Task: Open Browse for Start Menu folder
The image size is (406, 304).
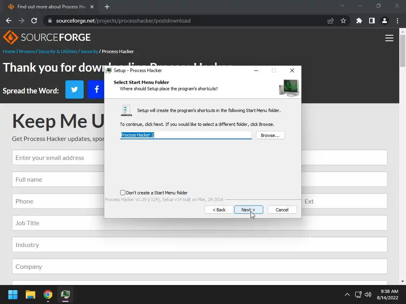Action: (270, 135)
